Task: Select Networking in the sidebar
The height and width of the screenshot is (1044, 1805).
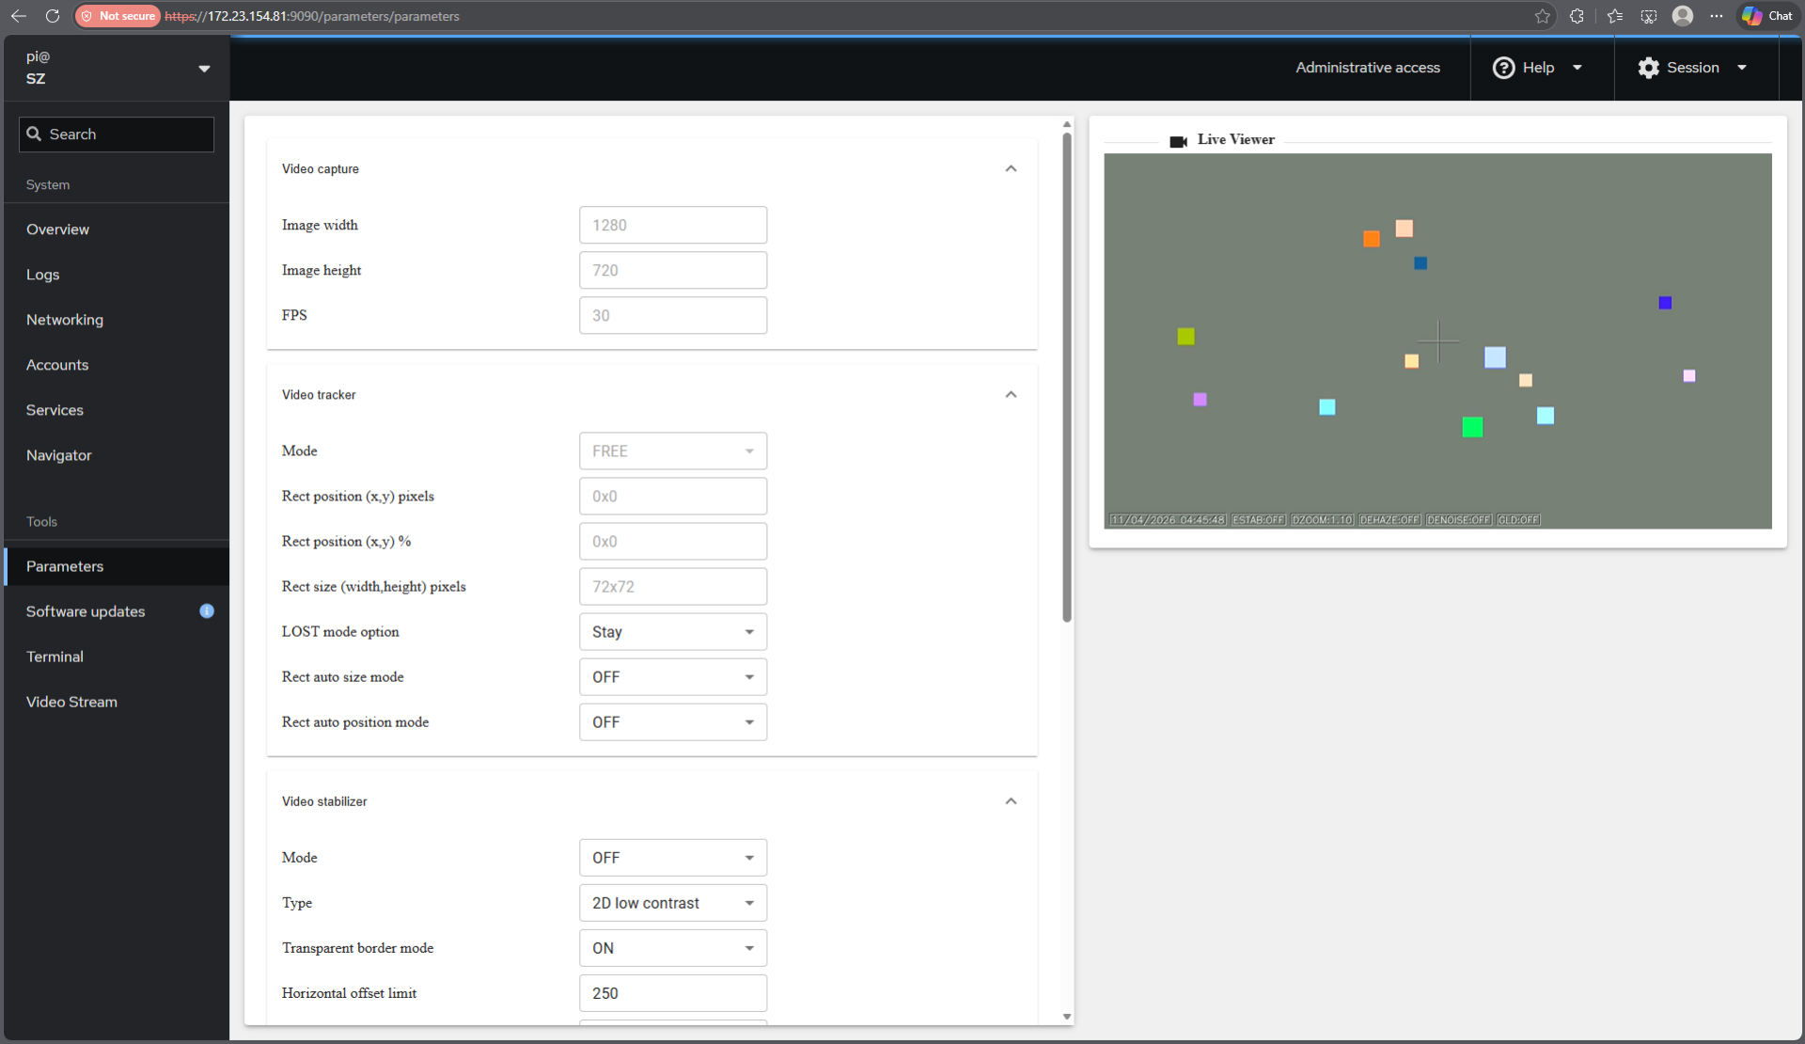Action: (x=64, y=320)
